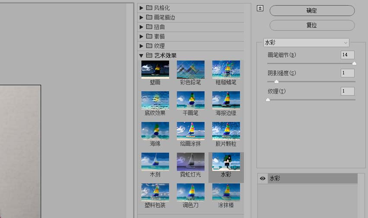Viewport: 368px width, 218px height.
Task: Select the 木刻 filter thumbnail
Action: (x=155, y=162)
